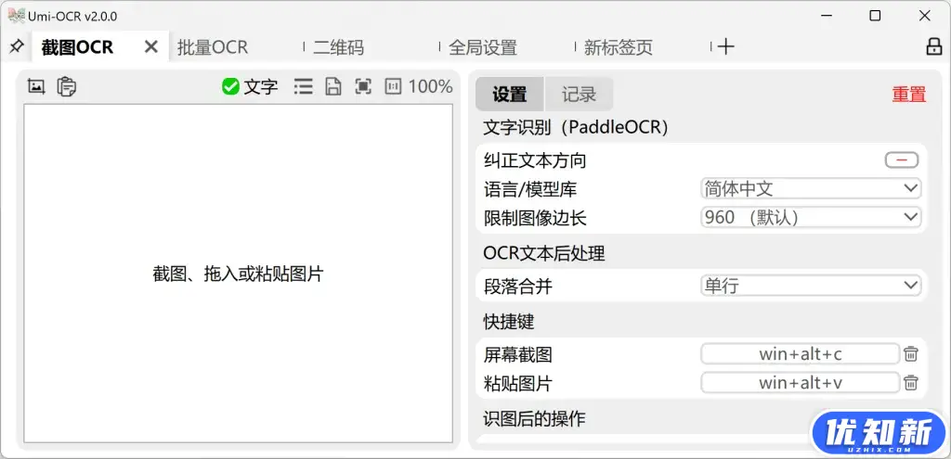Add a new tab with the plus icon
951x459 pixels.
[726, 46]
